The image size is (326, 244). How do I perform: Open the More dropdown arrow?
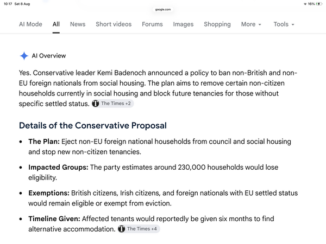(260, 24)
